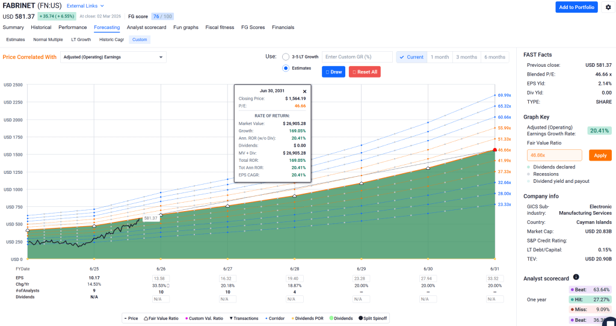Image resolution: width=616 pixels, height=326 pixels.
Task: Click the Analyst scorecard info icon
Action: [576, 277]
